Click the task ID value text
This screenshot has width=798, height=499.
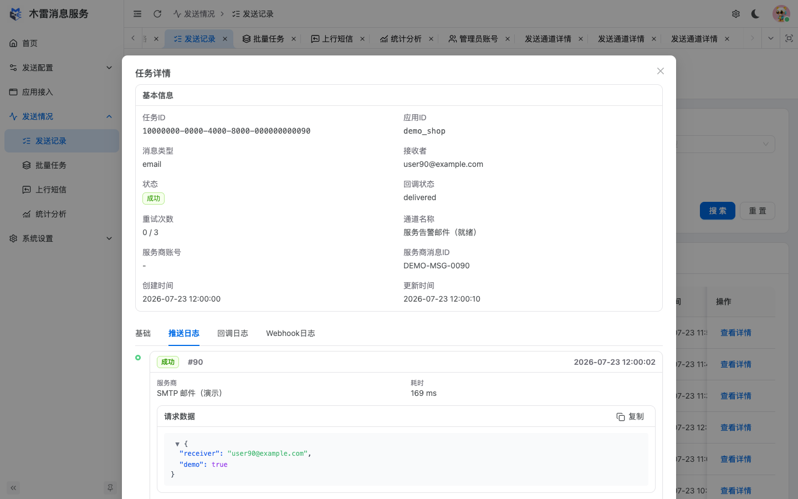pyautogui.click(x=226, y=131)
